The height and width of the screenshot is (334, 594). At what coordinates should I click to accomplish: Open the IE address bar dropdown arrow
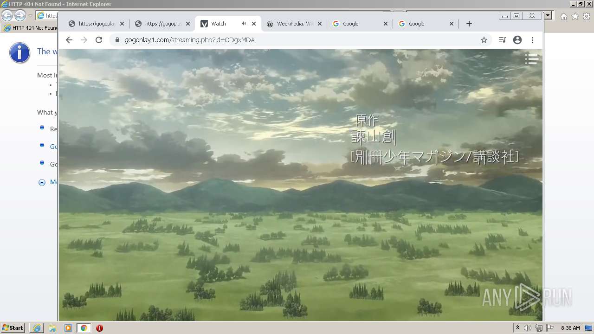click(x=548, y=15)
